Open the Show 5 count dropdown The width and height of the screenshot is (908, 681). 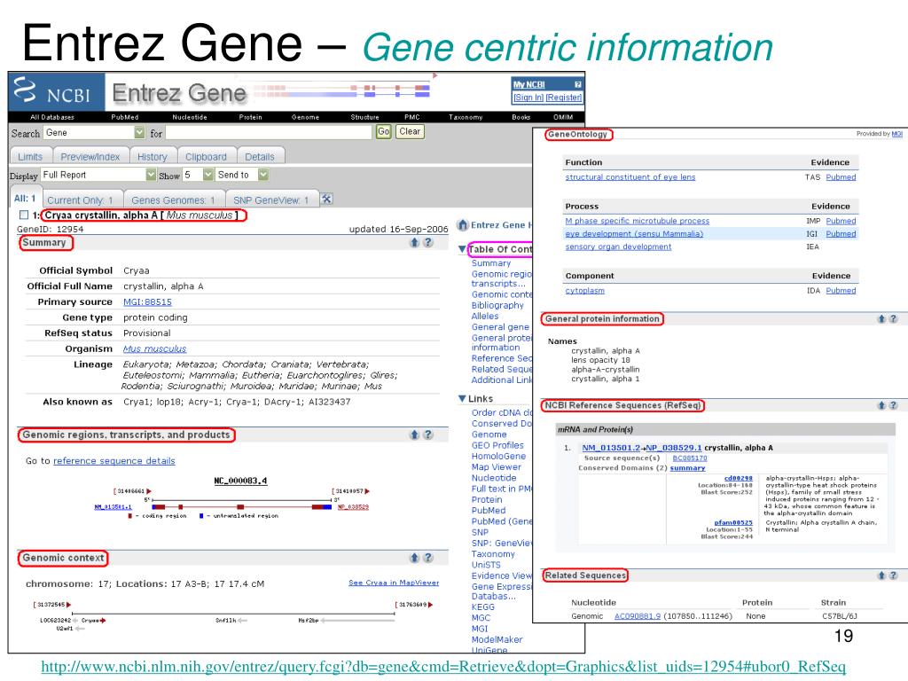click(207, 175)
